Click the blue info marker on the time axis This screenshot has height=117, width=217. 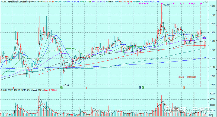point(140,88)
